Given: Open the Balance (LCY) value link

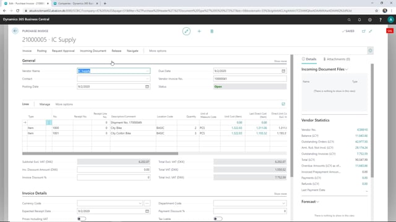Looking at the screenshot, I should pos(361,136).
